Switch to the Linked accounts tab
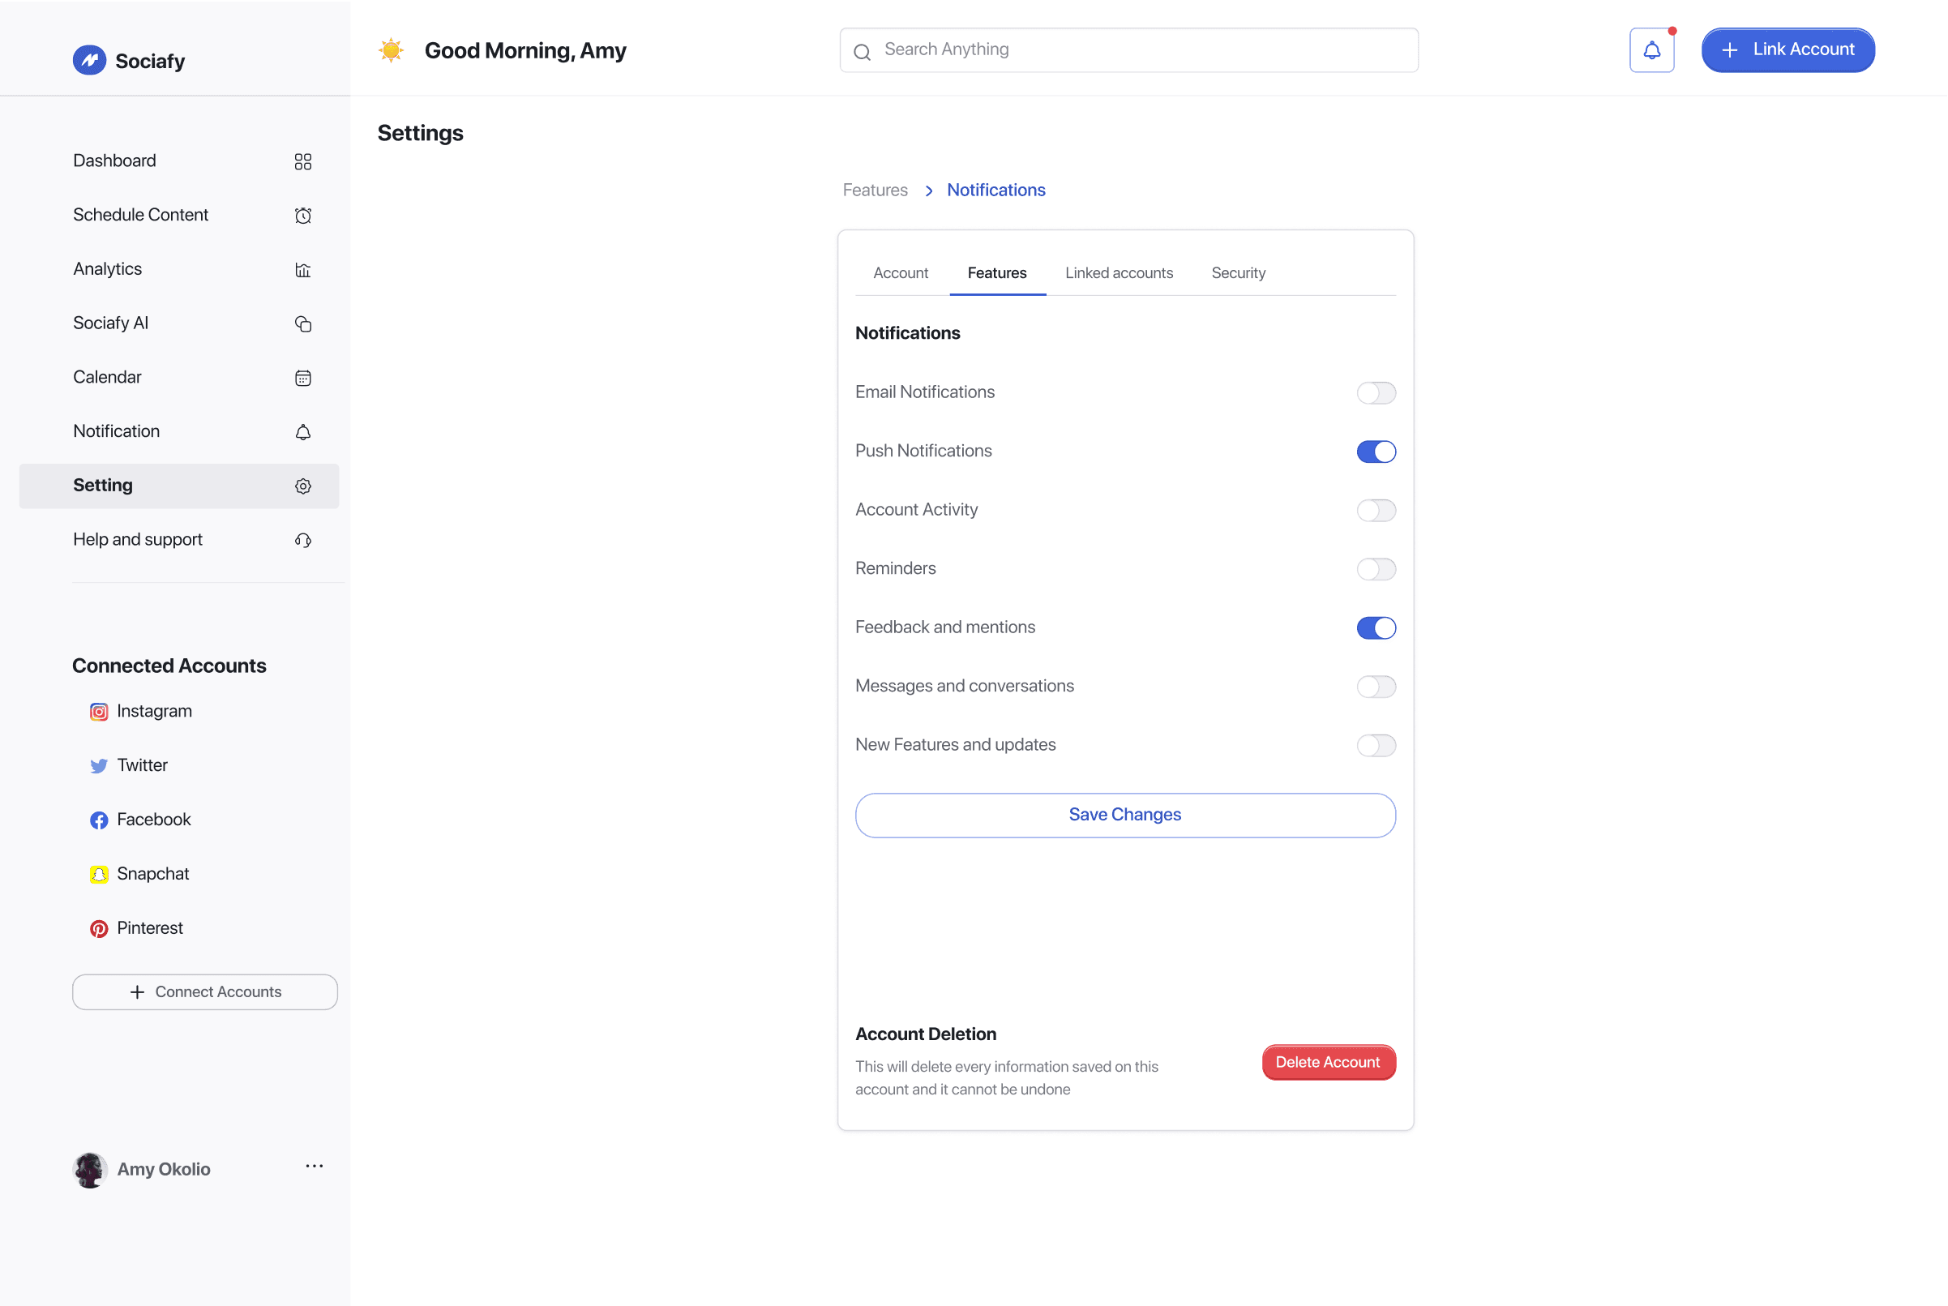 1119,273
